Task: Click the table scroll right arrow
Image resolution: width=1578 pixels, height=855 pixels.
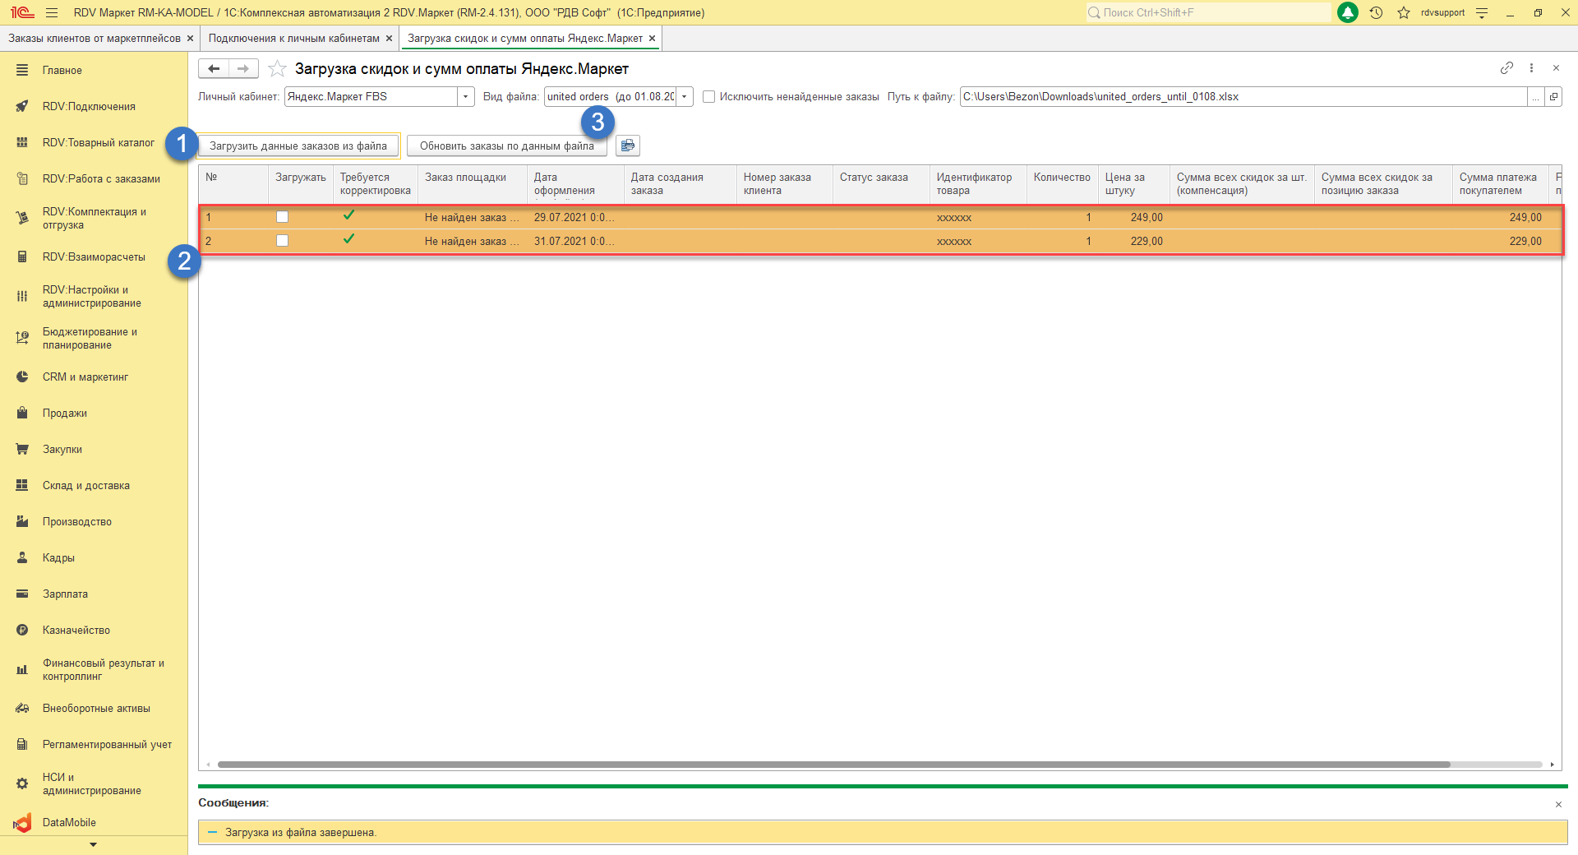Action: (x=1552, y=765)
